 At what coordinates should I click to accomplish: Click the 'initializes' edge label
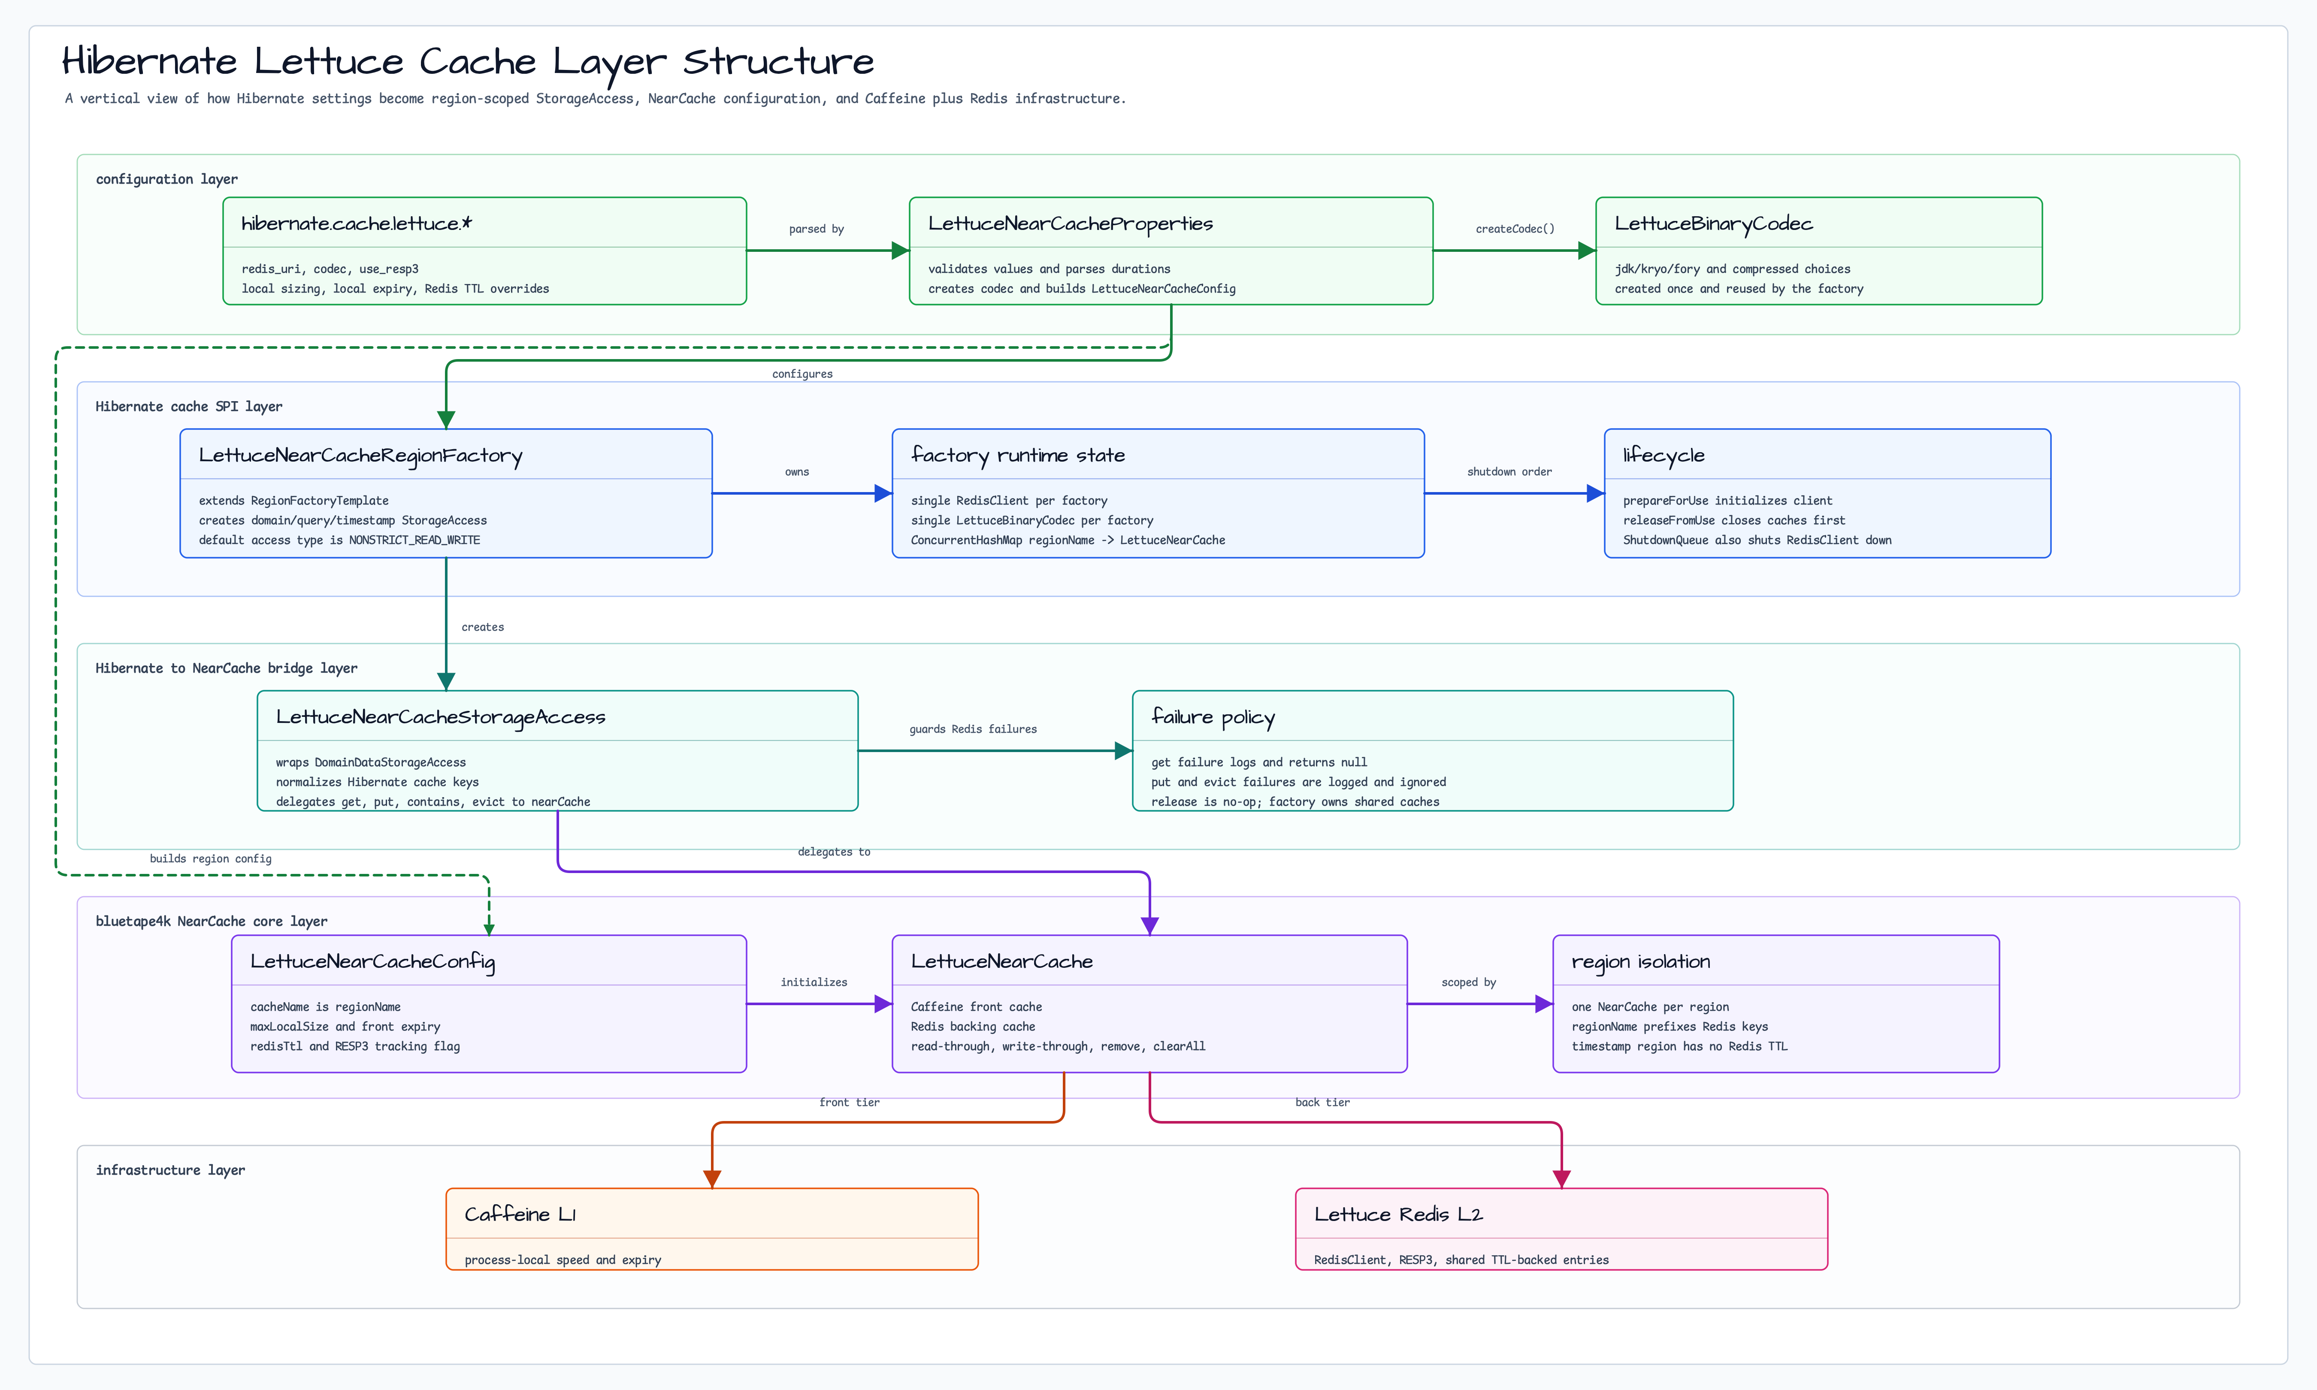pyautogui.click(x=814, y=982)
